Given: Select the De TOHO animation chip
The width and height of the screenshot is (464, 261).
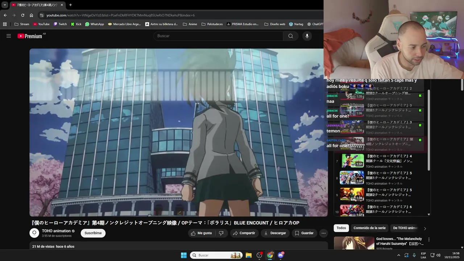Looking at the screenshot, I should (x=405, y=228).
